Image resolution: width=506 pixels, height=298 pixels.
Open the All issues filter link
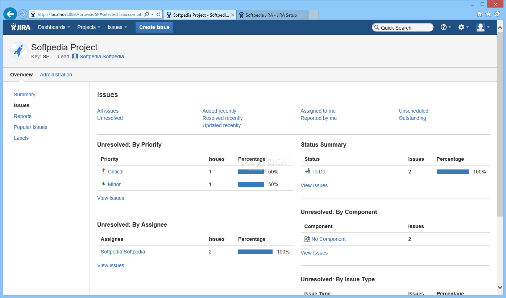[x=108, y=111]
